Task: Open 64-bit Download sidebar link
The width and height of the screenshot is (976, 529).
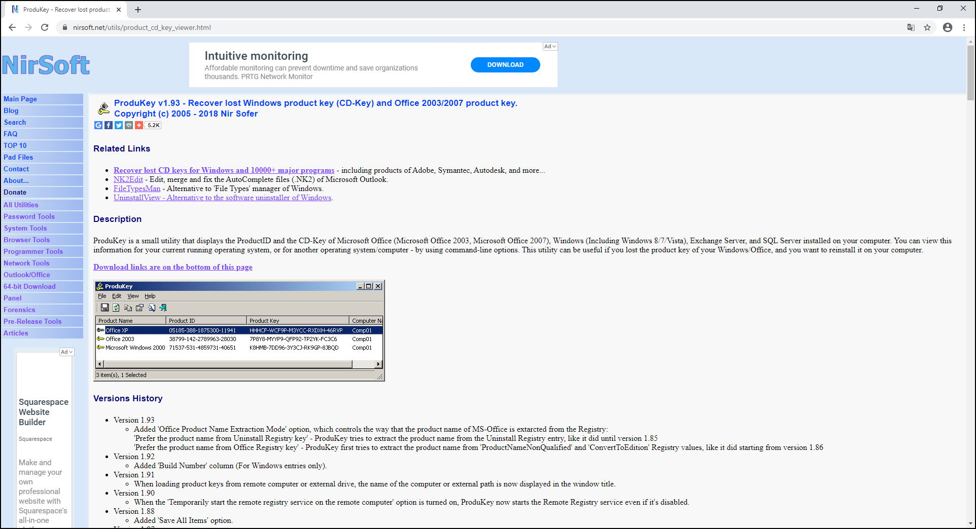Action: [42, 286]
